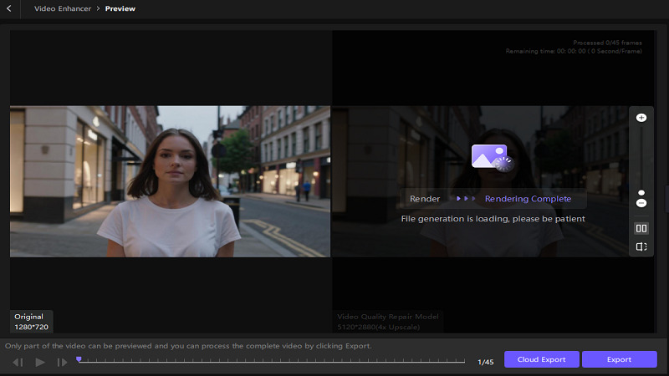Screen dimensions: 669x376
Task: Select the Preview breadcrumb
Action: [120, 8]
